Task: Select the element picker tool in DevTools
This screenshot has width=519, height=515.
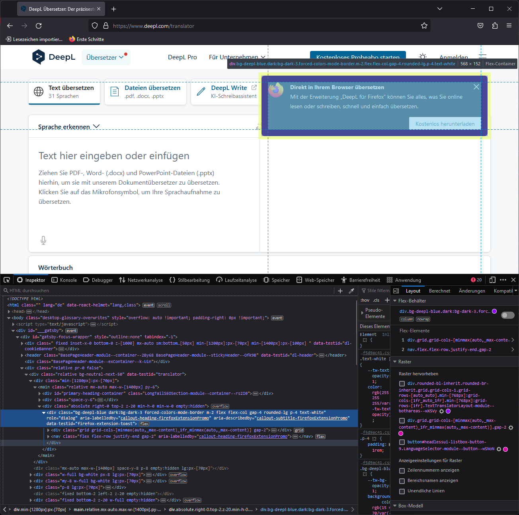Action: 6,280
